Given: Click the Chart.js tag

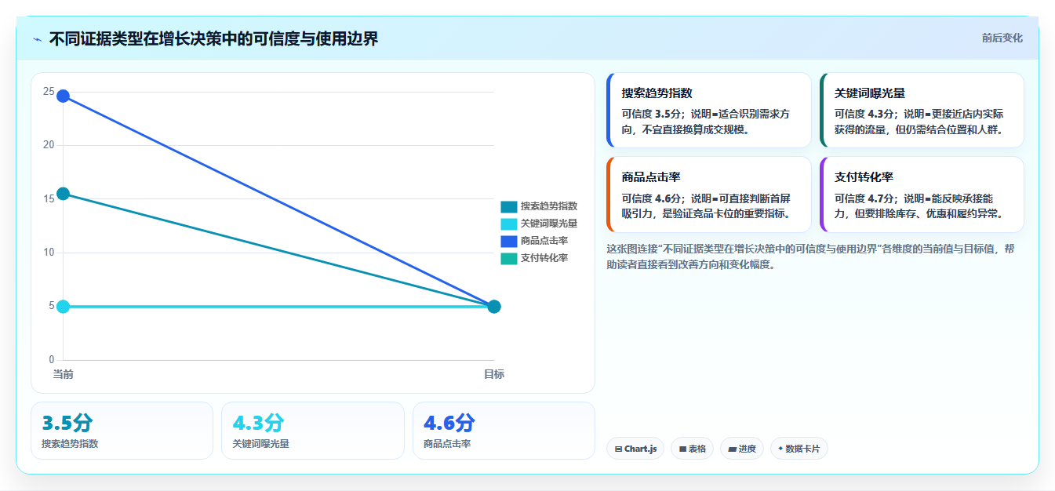Looking at the screenshot, I should (x=635, y=449).
